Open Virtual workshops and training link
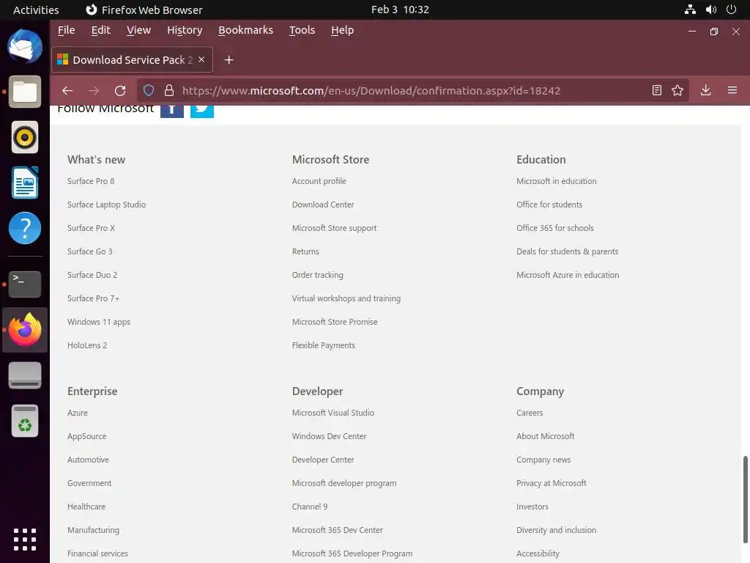This screenshot has width=750, height=563. tap(346, 298)
